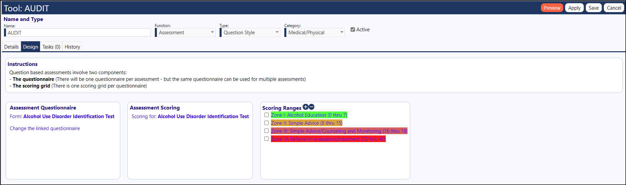The image size is (626, 185).
Task: Remove scoring range with minus icon
Action: click(311, 107)
